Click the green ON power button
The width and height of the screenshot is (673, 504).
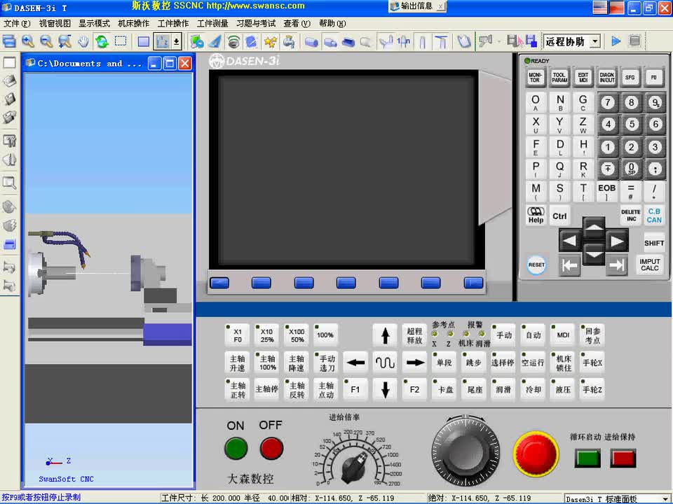[236, 449]
